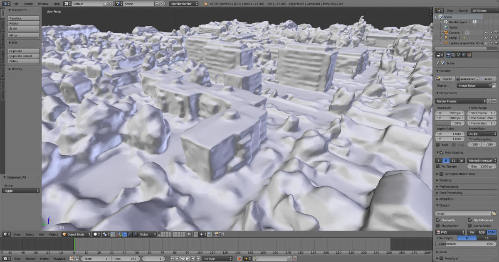Click the folder icon beside the /tmp\ output path
This screenshot has height=262, width=499.
494,213
